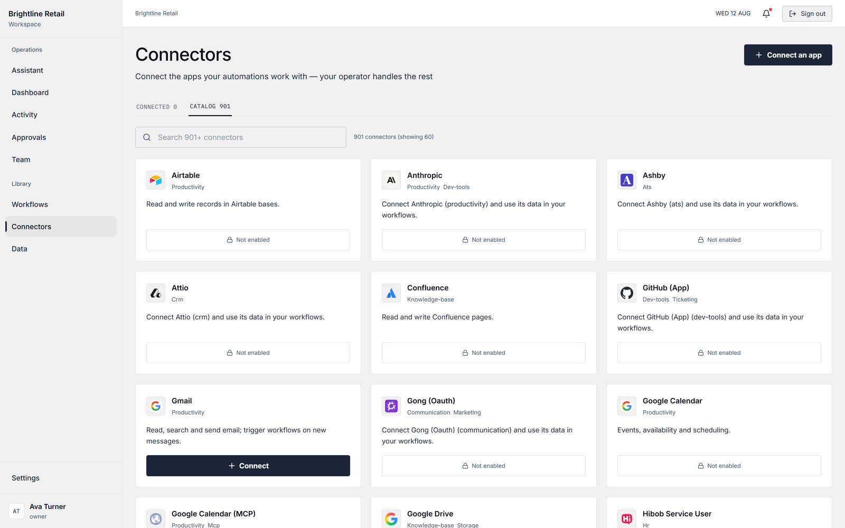Screen dimensions: 845x528
Task: Click the Google Drive logo icon
Action: click(391, 518)
